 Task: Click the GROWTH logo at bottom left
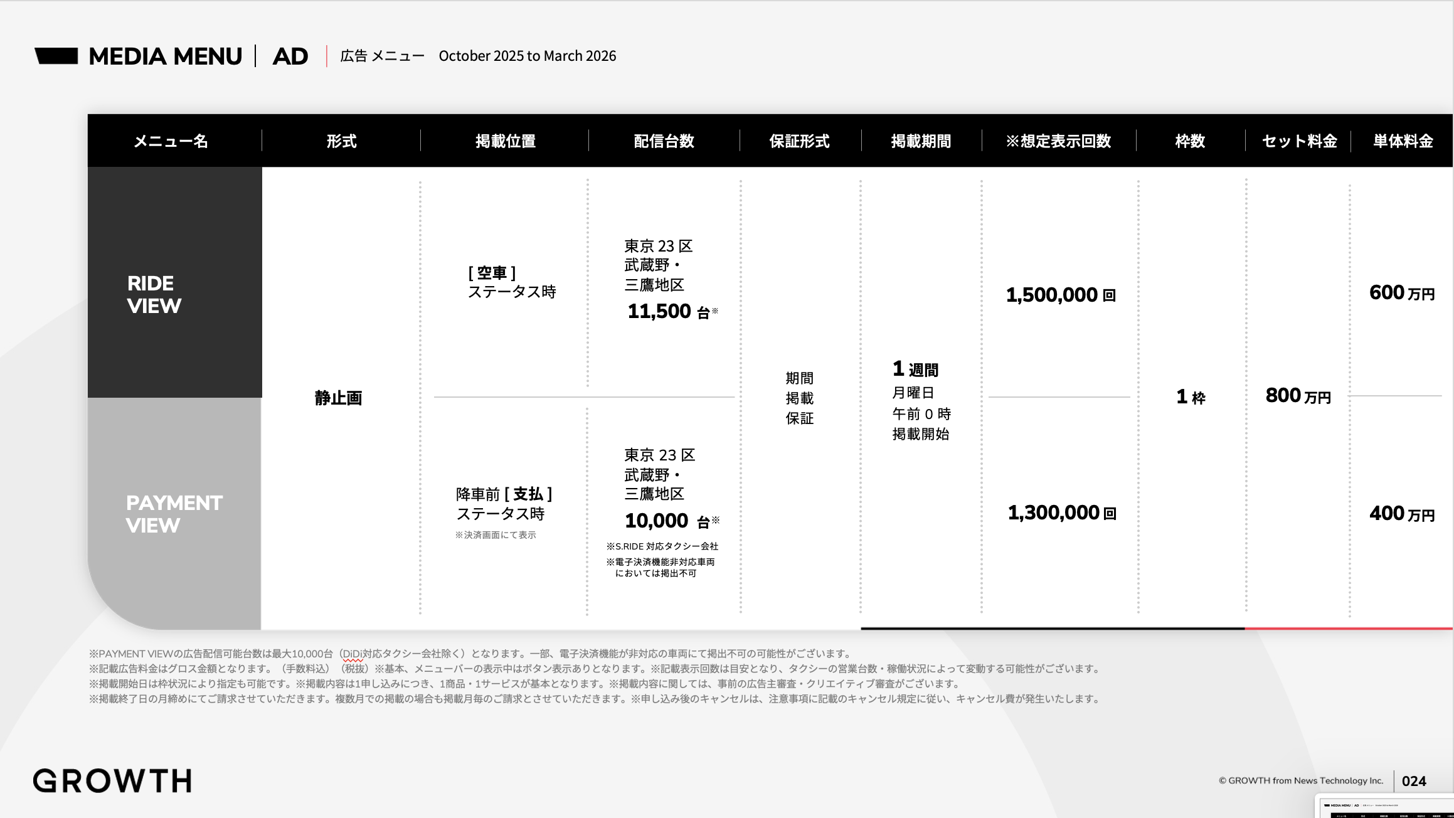point(112,780)
